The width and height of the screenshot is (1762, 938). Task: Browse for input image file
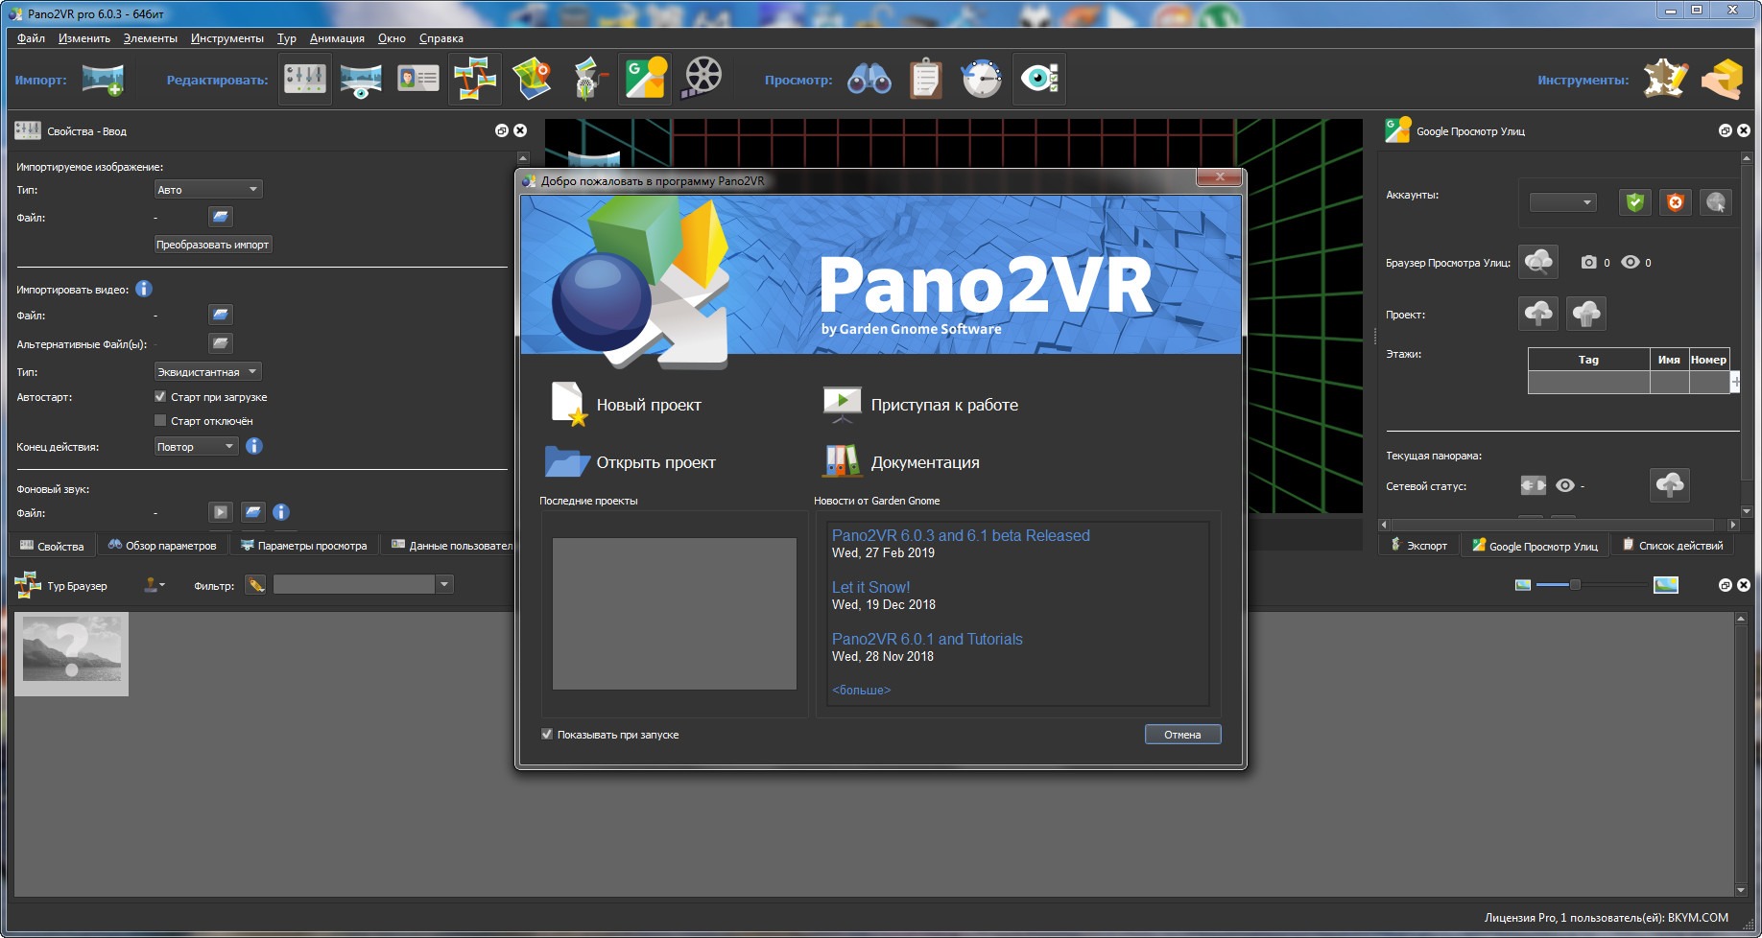tap(221, 217)
